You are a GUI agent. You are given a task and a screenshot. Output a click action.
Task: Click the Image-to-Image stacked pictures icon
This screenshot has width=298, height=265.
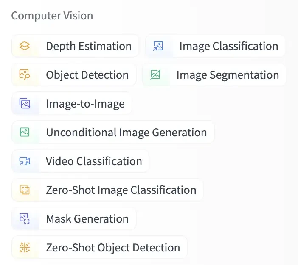[x=25, y=103]
